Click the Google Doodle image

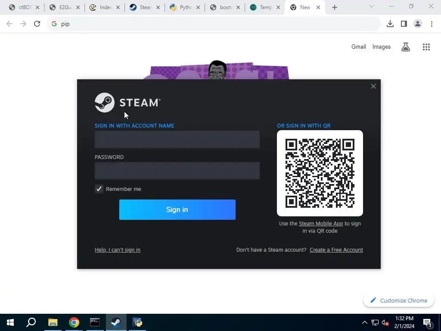pyautogui.click(x=217, y=70)
